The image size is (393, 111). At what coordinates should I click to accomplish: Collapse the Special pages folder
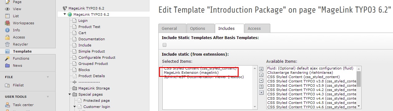[x=69, y=94]
